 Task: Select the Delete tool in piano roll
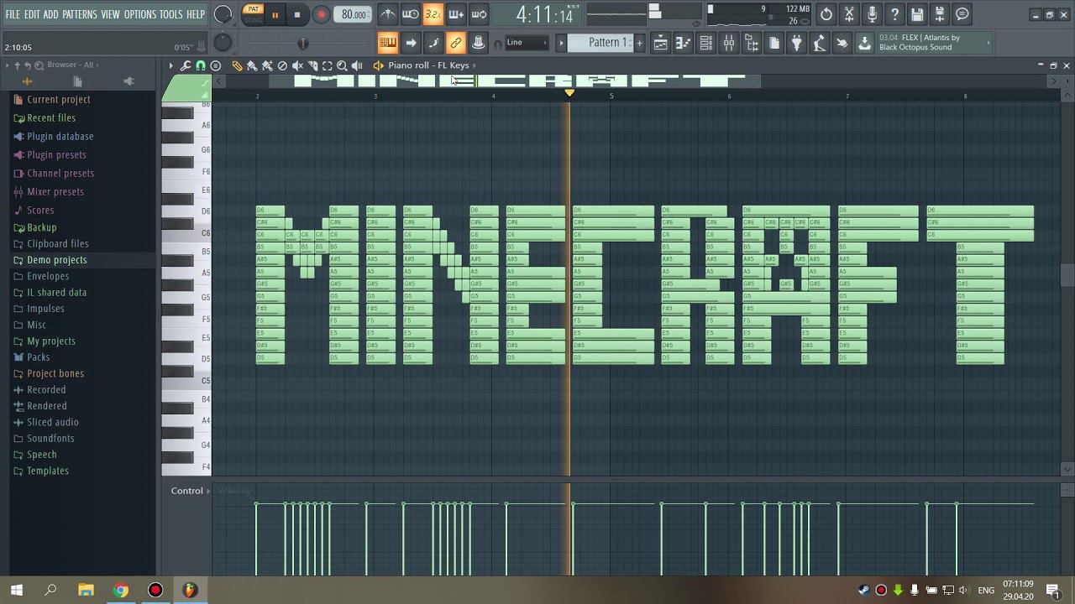282,65
